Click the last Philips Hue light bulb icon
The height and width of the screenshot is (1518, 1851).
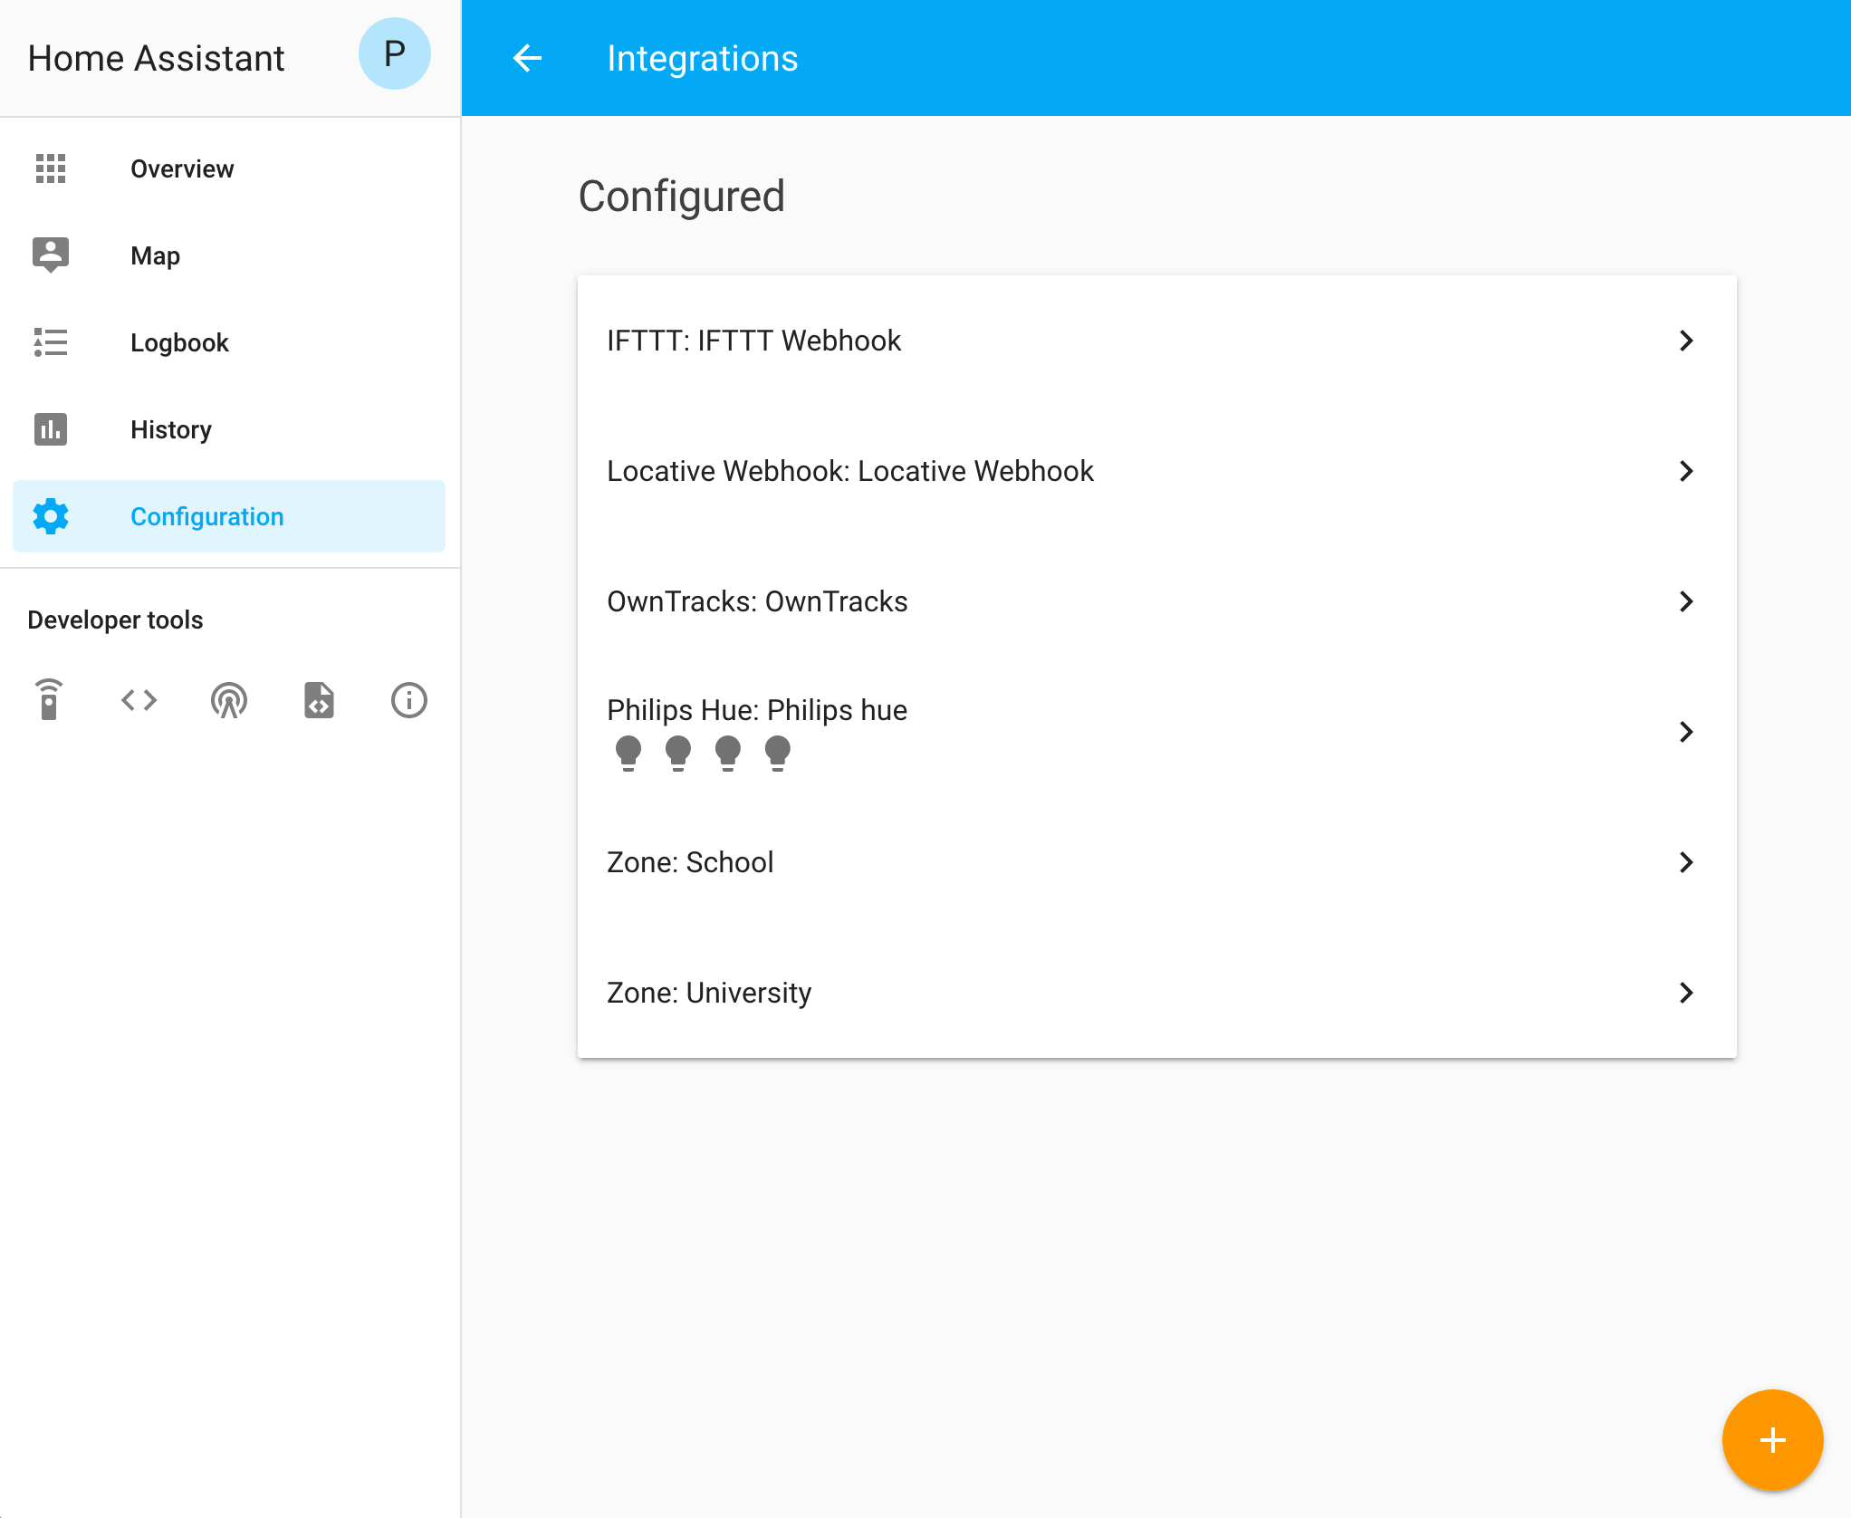pyautogui.click(x=778, y=752)
